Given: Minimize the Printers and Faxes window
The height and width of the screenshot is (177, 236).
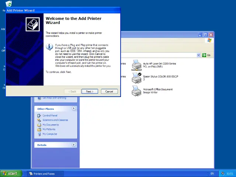Looking at the screenshot, I should click(x=200, y=35).
